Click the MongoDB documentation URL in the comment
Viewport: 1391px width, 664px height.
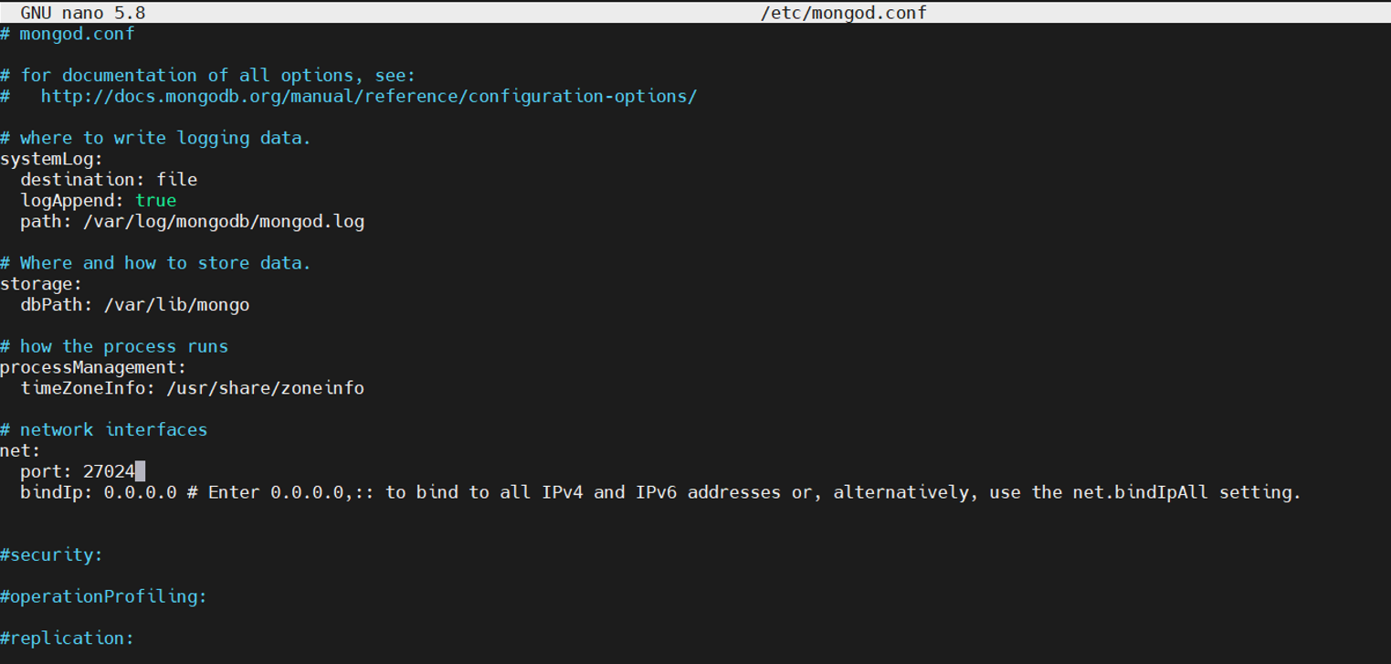[369, 96]
